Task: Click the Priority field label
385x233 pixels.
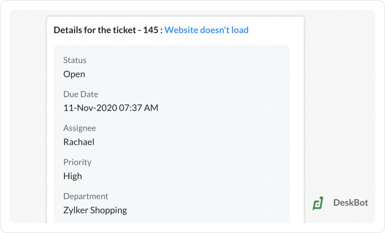Action: click(77, 162)
